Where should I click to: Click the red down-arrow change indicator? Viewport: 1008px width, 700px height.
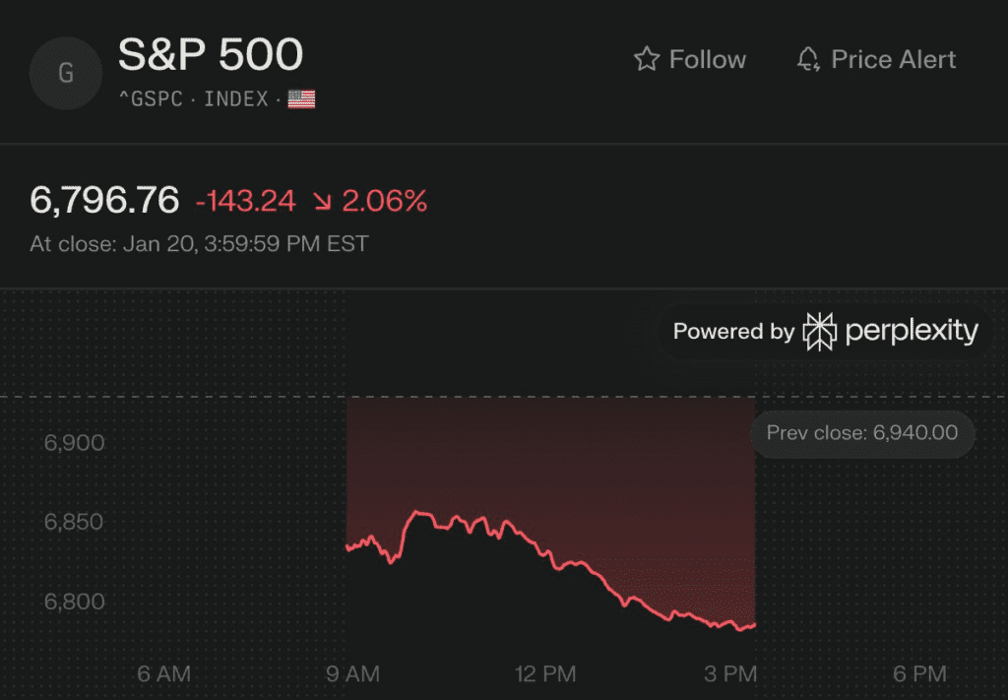pos(322,202)
